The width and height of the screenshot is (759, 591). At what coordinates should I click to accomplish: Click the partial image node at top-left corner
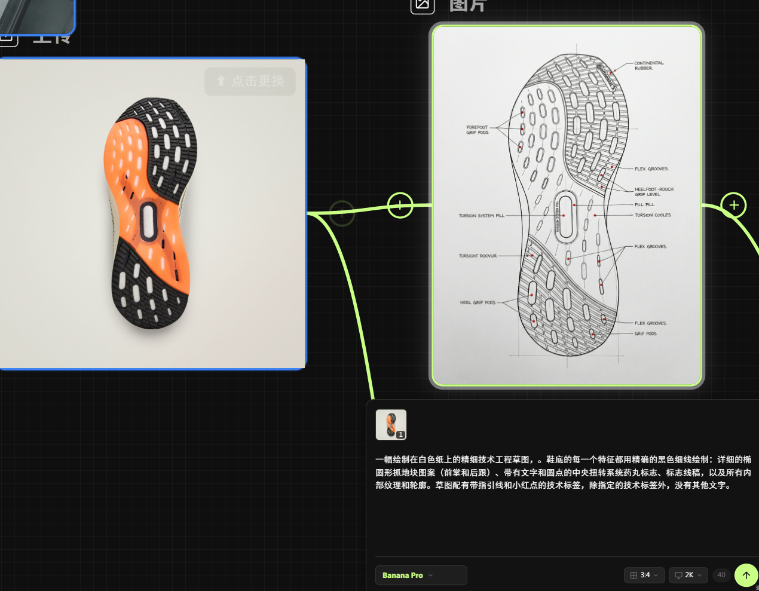point(36,16)
